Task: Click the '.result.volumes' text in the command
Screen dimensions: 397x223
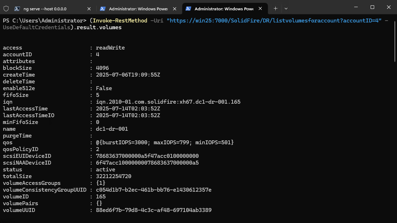Action: point(97,27)
